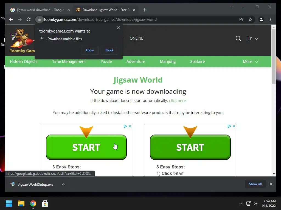Screen dimensions: 281x210
Task: Open the Puzzle category
Action: [x=106, y=62]
